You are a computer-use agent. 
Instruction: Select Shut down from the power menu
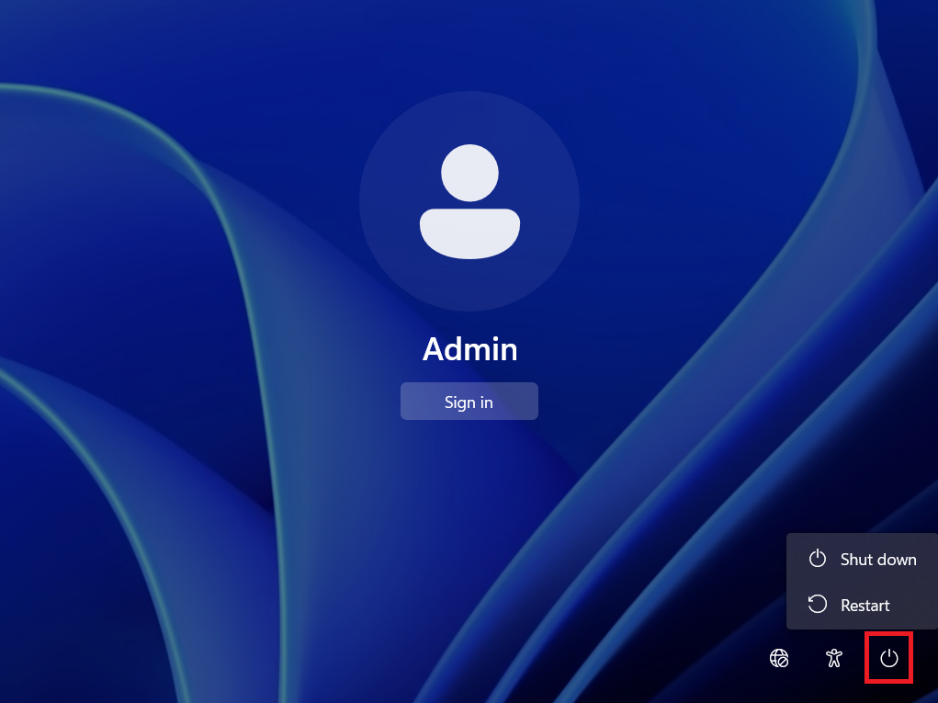point(877,559)
